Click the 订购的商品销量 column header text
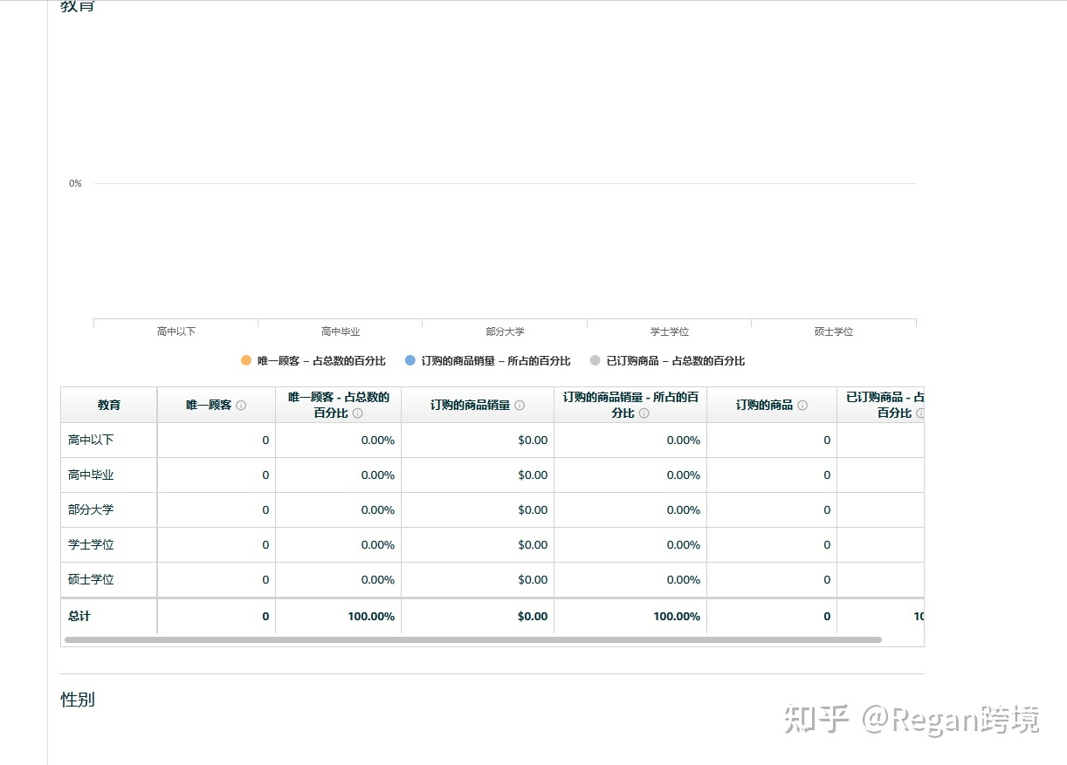 coord(470,406)
